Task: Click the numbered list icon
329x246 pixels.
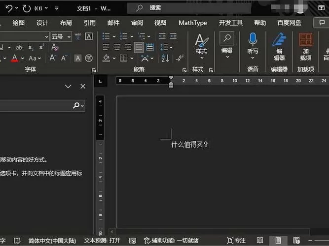Action: [124, 36]
